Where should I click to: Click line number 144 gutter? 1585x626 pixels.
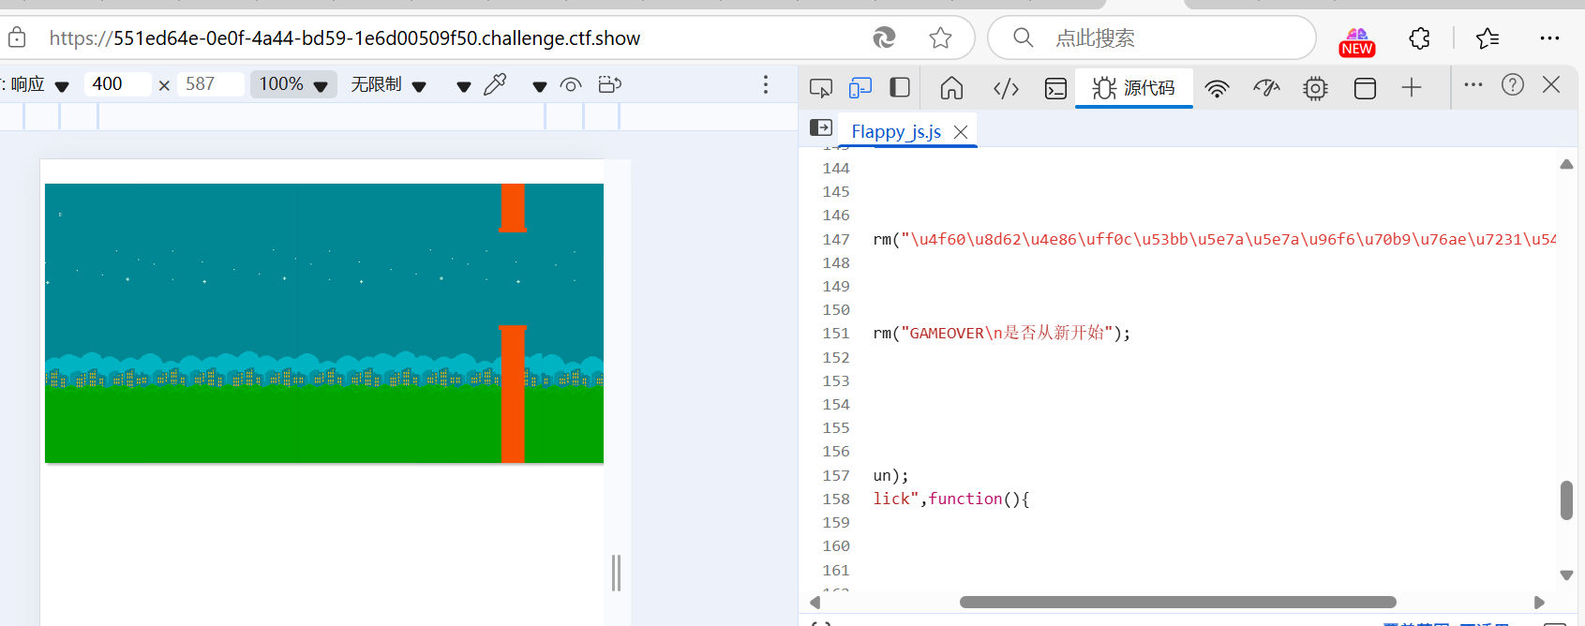[835, 169]
